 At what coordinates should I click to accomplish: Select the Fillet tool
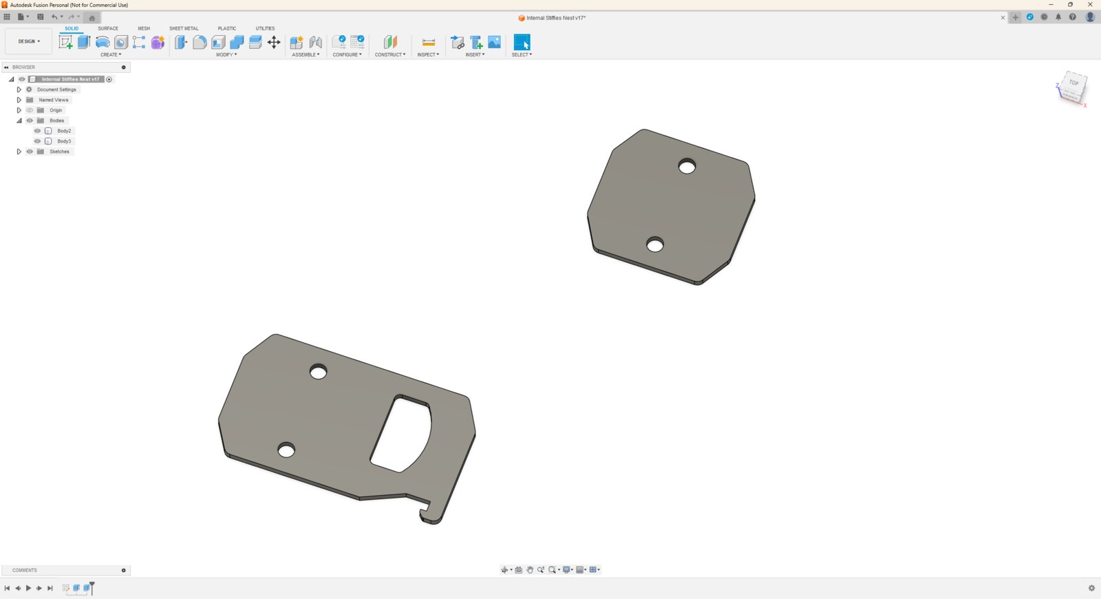click(200, 42)
